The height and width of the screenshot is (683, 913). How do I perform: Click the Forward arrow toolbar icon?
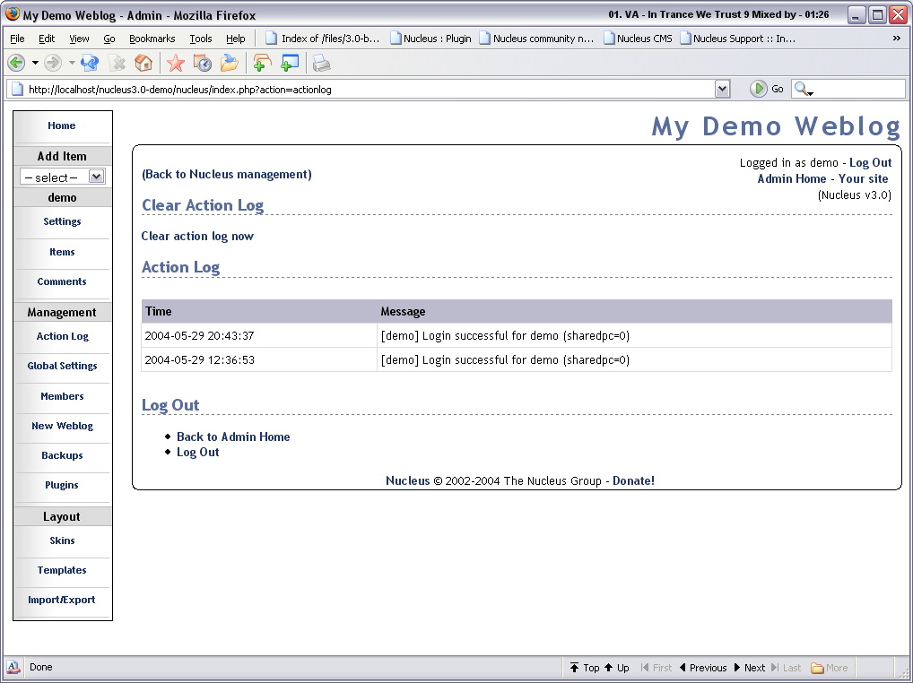53,63
